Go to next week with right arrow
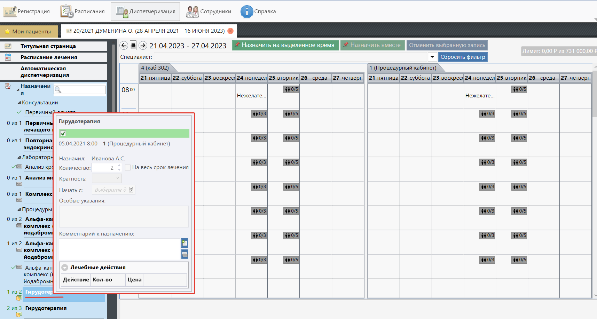The width and height of the screenshot is (597, 319). tap(143, 46)
